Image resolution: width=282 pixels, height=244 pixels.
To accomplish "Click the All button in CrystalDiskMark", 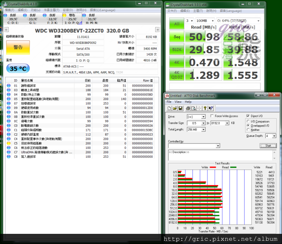I will 177,24.
